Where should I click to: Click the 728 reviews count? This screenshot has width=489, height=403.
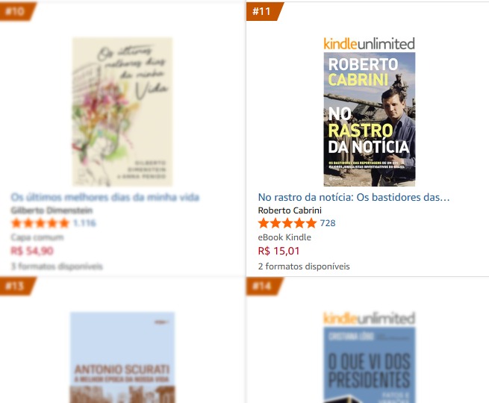(x=328, y=223)
